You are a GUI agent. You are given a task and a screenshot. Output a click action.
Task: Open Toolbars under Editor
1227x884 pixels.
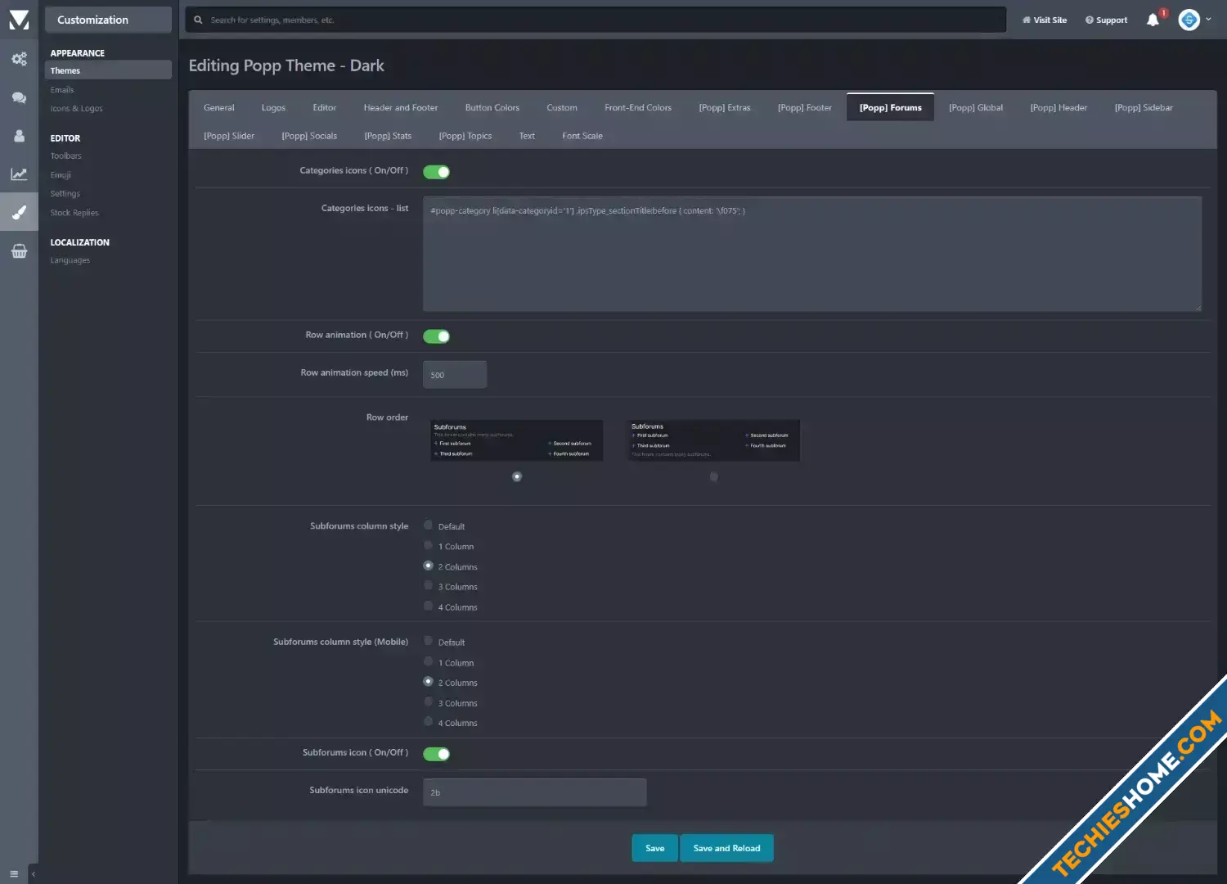(x=65, y=156)
